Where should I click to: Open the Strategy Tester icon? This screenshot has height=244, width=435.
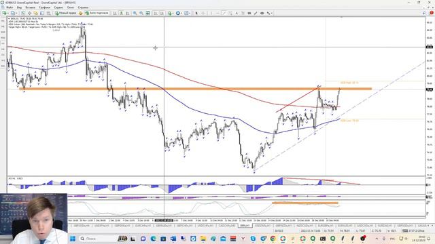click(x=48, y=13)
